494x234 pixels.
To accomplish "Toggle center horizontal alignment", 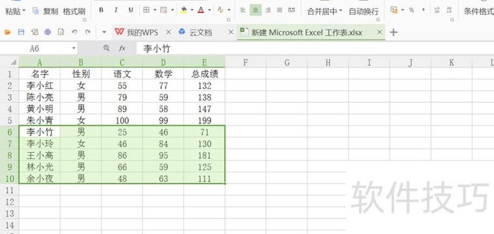I will tap(255, 10).
